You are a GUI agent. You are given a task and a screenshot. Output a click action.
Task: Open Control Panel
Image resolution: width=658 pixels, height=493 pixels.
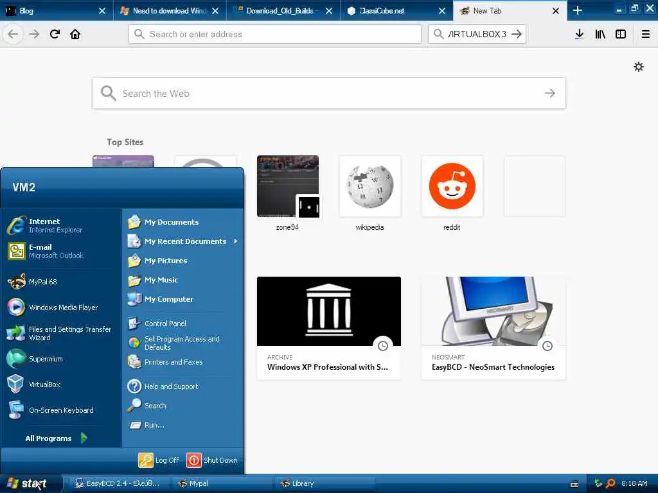[183, 324]
